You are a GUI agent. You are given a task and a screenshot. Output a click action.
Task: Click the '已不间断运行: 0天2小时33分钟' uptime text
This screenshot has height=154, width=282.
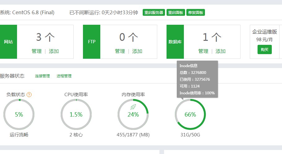click(104, 13)
